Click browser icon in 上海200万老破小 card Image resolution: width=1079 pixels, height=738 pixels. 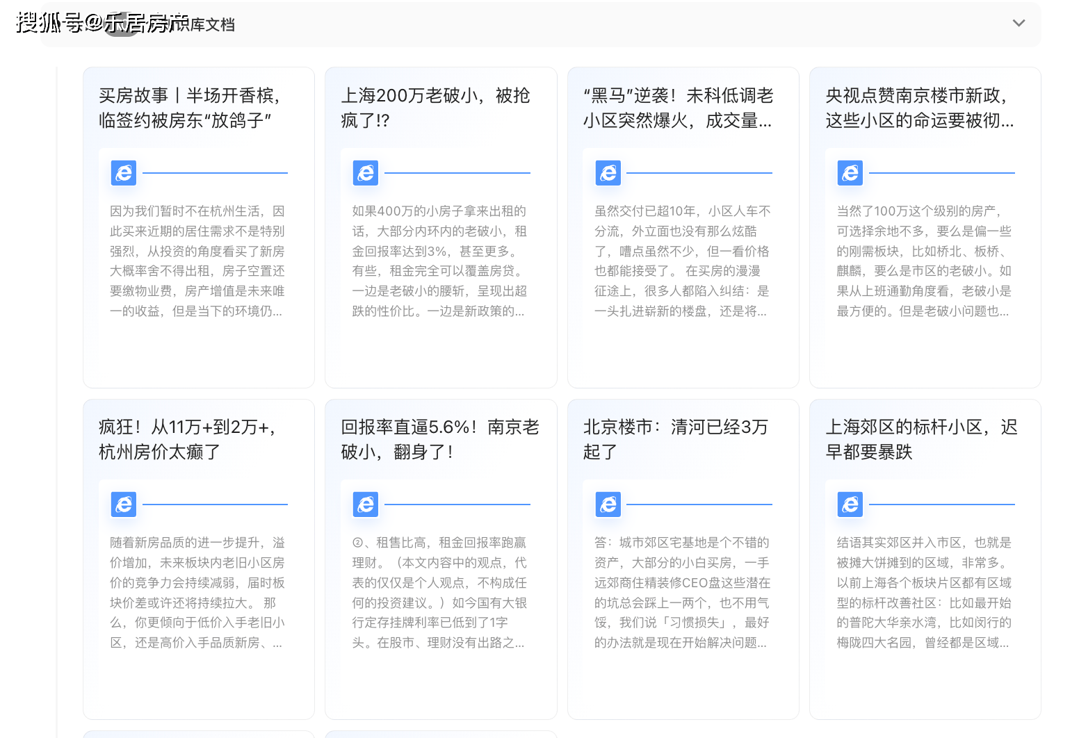pyautogui.click(x=366, y=173)
